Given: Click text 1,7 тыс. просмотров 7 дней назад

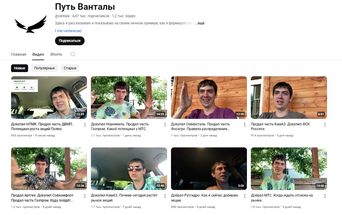Looking at the screenshot, I should 116,207.
